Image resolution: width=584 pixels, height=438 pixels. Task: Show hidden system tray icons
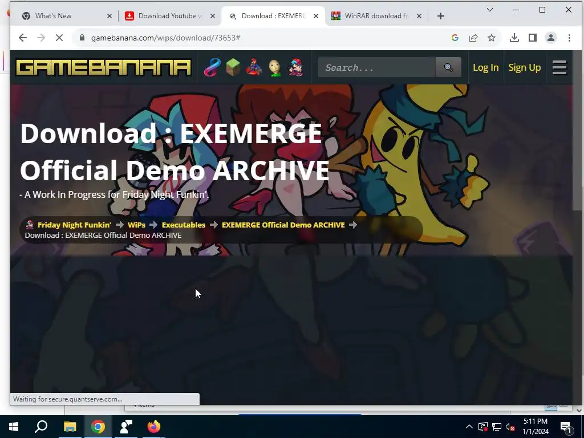[469, 427]
